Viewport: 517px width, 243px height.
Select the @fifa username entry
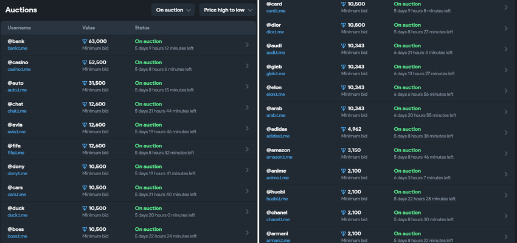coord(16,145)
